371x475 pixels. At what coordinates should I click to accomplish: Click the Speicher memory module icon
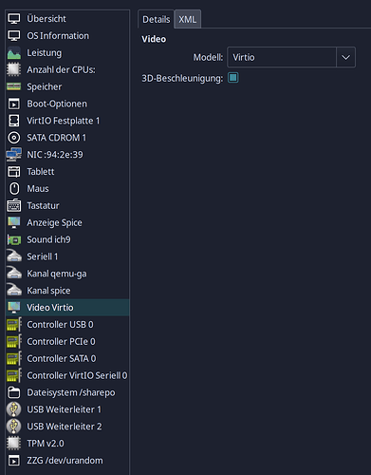click(14, 86)
